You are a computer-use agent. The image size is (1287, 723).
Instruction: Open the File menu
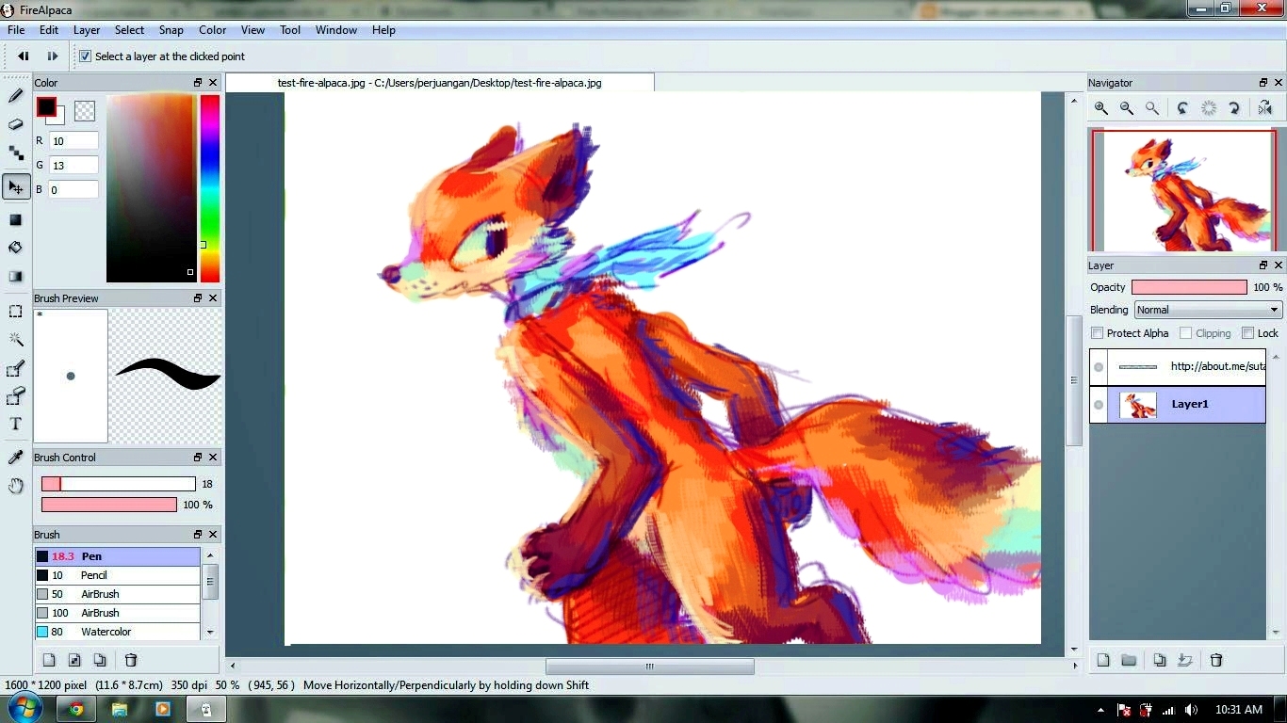(x=16, y=30)
